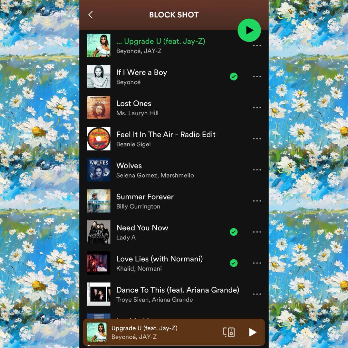Screen dimensions: 348x348
Task: Select artist text "Lady A"
Action: click(126, 237)
